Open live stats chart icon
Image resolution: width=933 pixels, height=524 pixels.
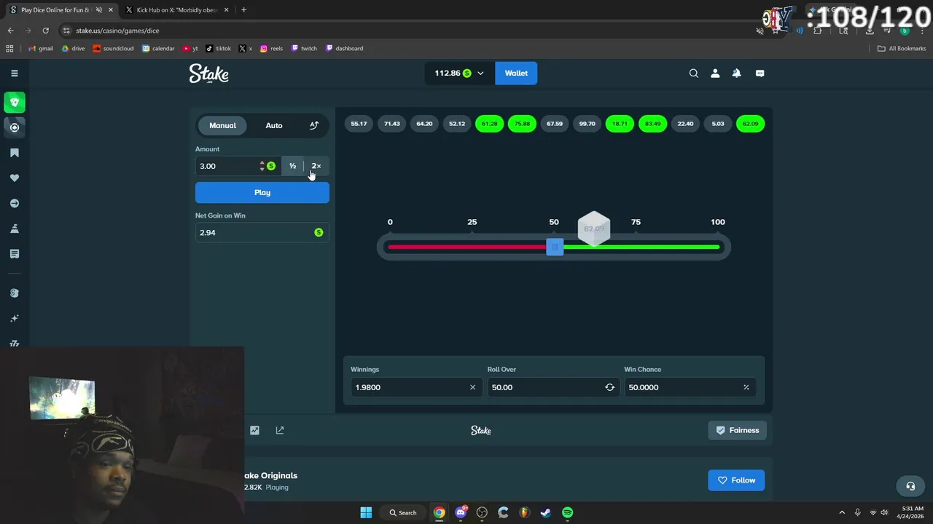point(254,430)
